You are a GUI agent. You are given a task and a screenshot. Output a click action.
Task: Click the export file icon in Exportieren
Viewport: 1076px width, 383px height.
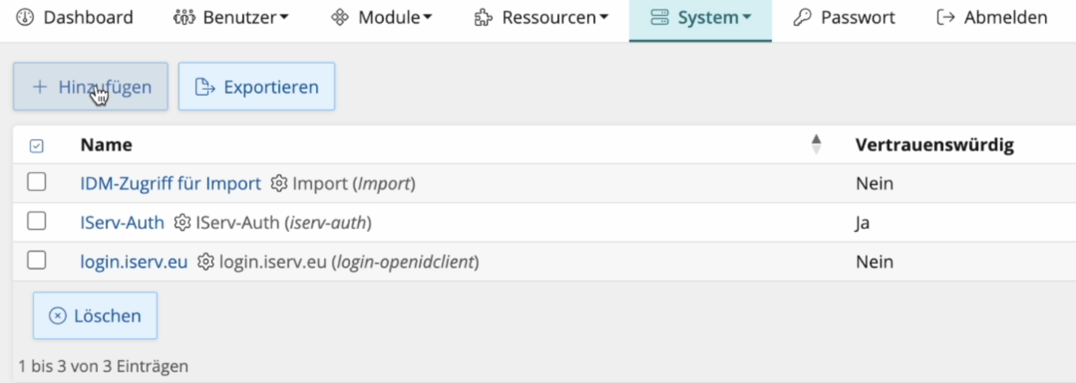204,87
